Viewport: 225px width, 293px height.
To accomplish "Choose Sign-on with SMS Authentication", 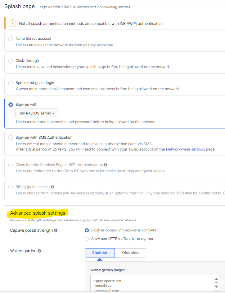I will point(11,137).
